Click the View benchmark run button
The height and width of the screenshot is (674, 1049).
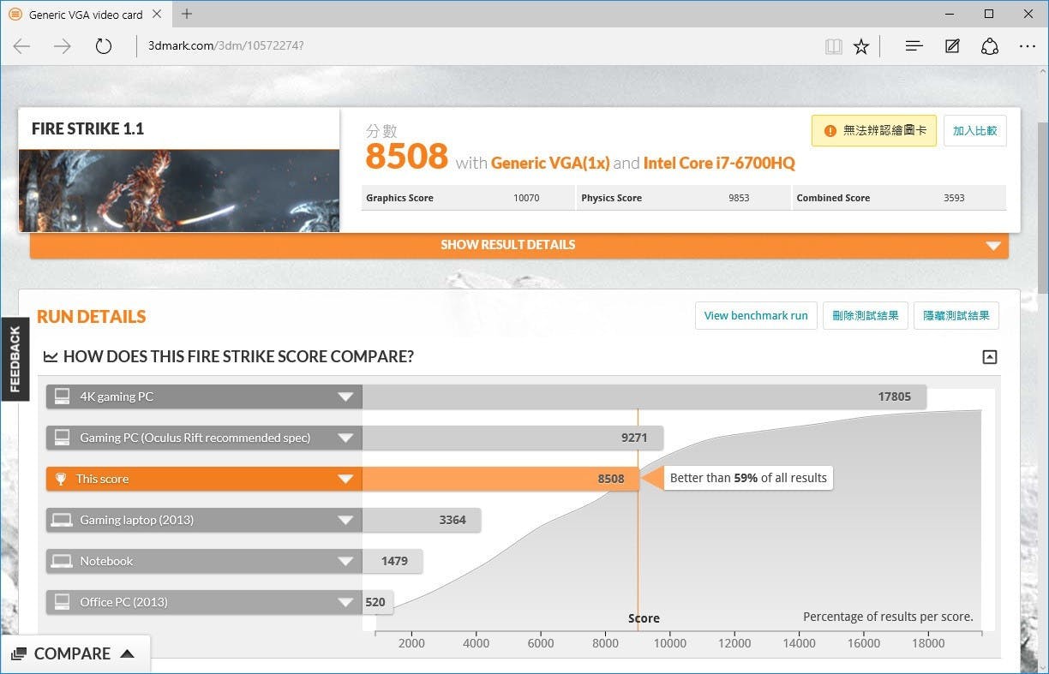coord(755,315)
